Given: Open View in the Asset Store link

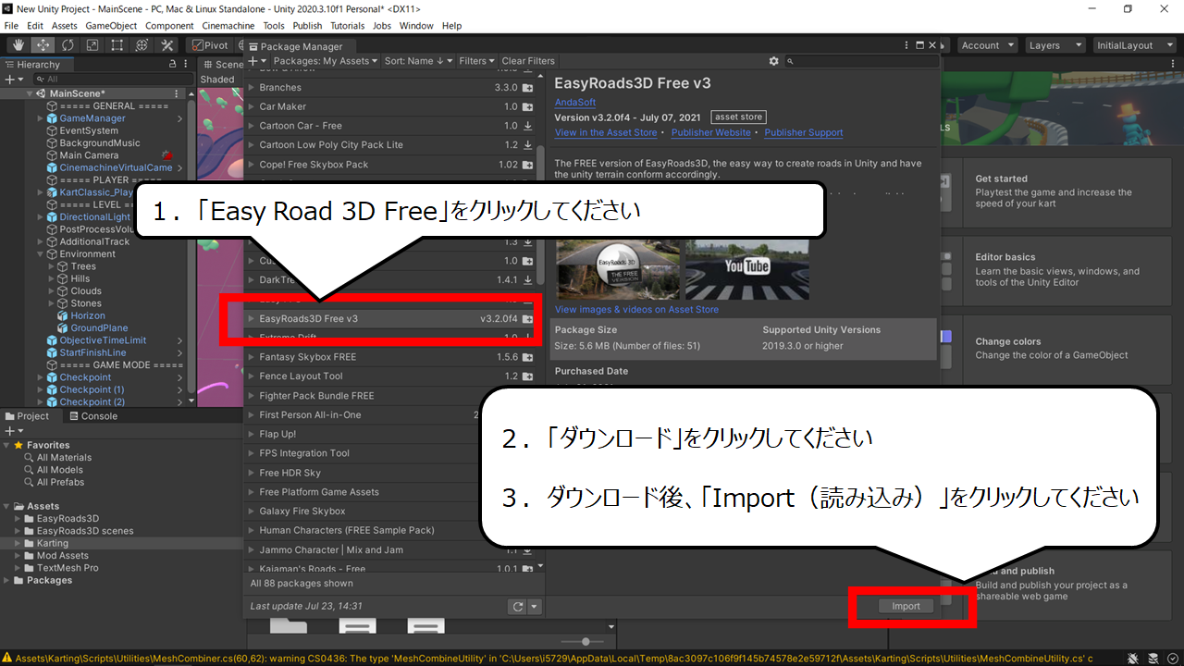Looking at the screenshot, I should pyautogui.click(x=606, y=133).
